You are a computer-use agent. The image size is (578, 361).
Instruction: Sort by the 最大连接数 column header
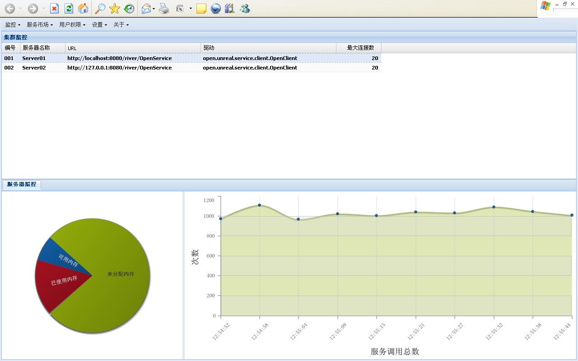click(x=359, y=48)
